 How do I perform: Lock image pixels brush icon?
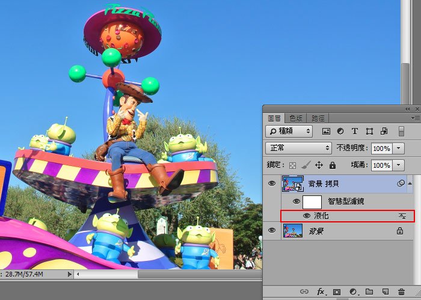point(306,165)
